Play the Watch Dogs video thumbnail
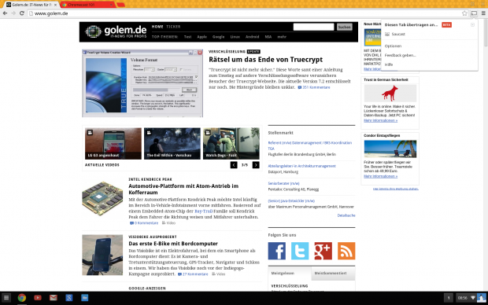Image resolution: width=488 pixels, height=305 pixels. [231, 144]
